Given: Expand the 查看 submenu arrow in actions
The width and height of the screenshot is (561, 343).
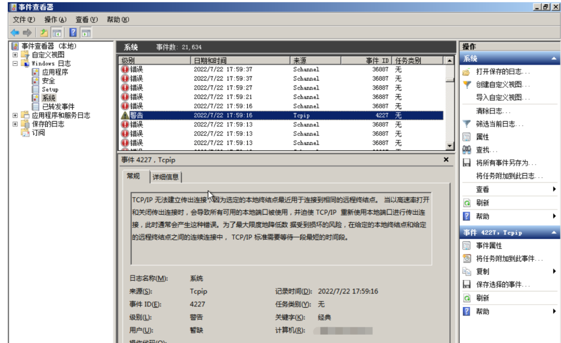Looking at the screenshot, I should [554, 189].
